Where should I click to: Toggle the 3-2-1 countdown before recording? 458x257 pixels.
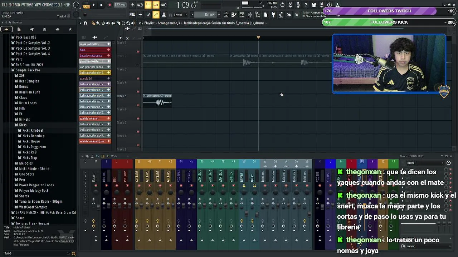tap(148, 5)
